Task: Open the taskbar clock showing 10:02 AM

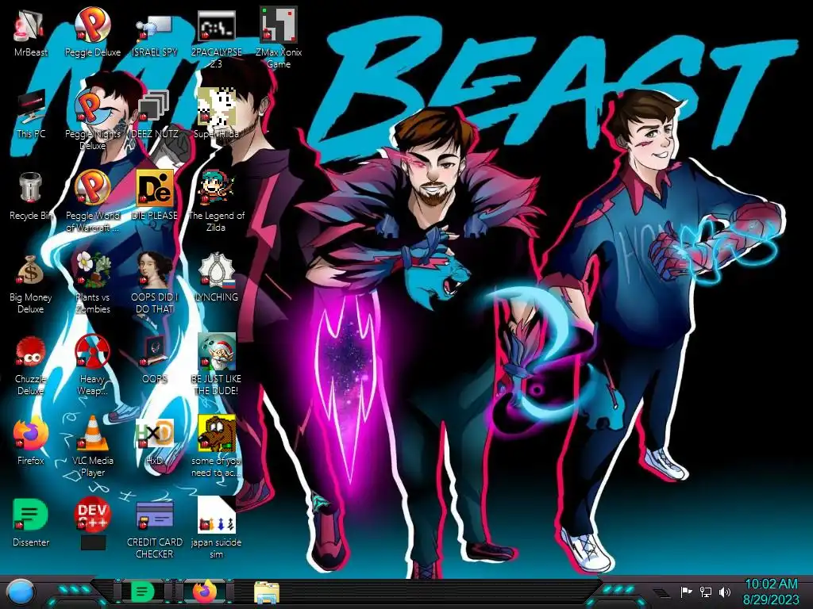Action: [x=771, y=592]
